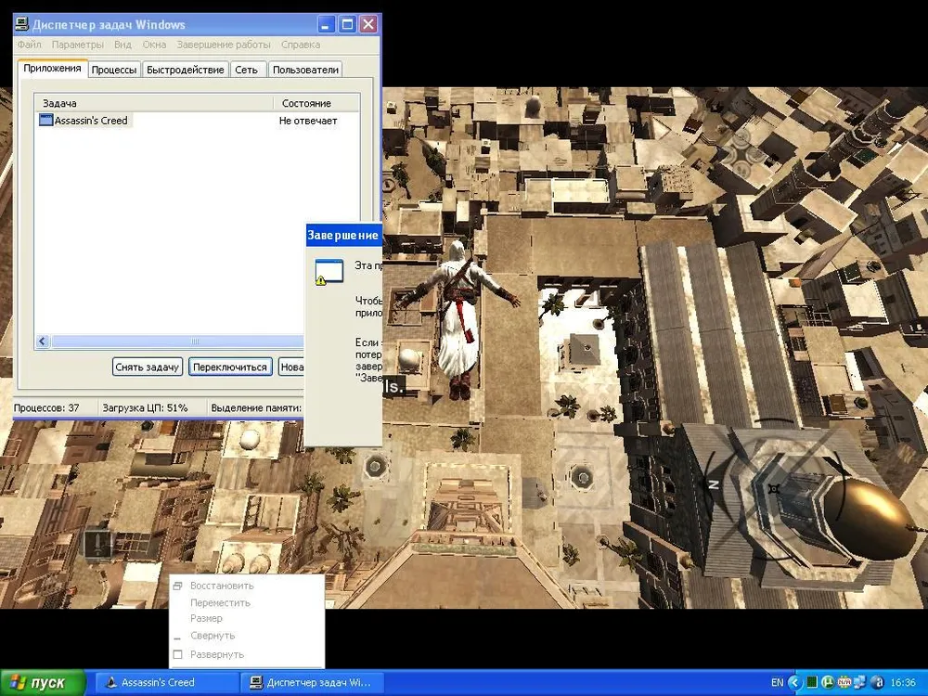Click the network connection tray icon
The width and height of the screenshot is (928, 696).
859,683
